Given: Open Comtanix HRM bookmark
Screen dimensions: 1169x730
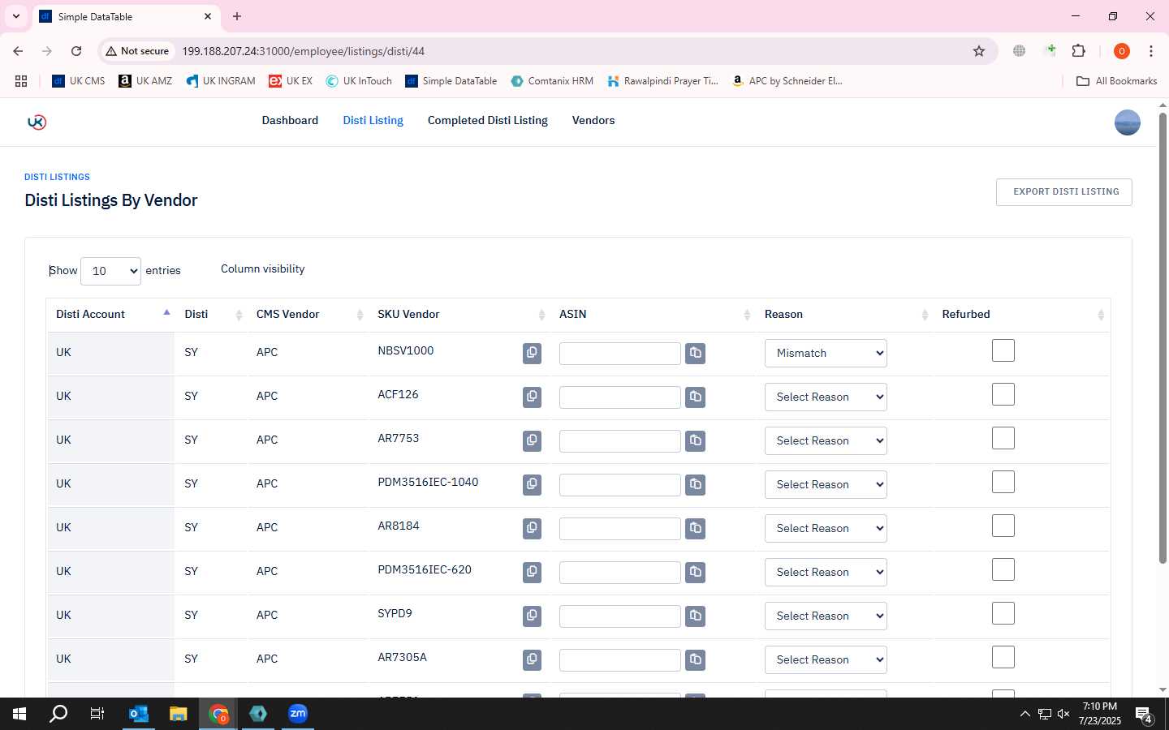Looking at the screenshot, I should tap(552, 81).
